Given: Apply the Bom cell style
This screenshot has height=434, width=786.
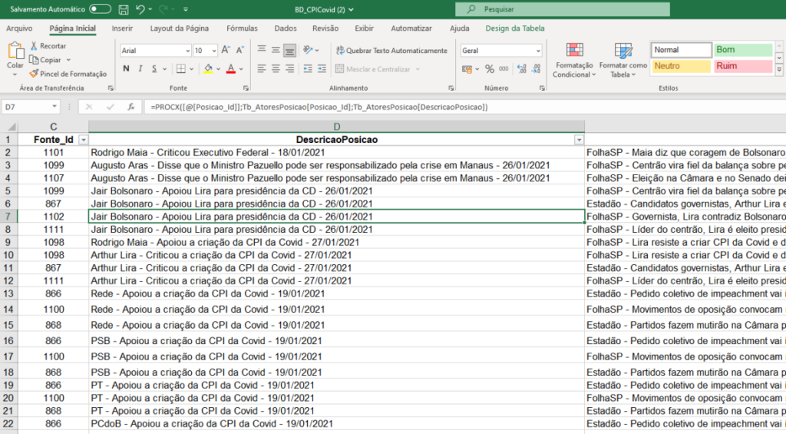Looking at the screenshot, I should pyautogui.click(x=743, y=50).
